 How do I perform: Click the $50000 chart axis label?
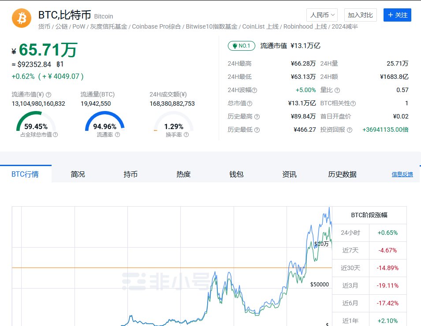320,285
